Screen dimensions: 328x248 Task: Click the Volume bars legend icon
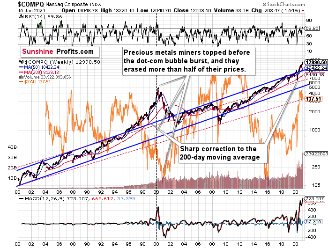pyautogui.click(x=21, y=77)
